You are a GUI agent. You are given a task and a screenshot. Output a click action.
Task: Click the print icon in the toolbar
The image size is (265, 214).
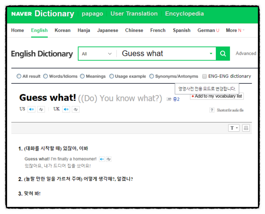(x=246, y=128)
